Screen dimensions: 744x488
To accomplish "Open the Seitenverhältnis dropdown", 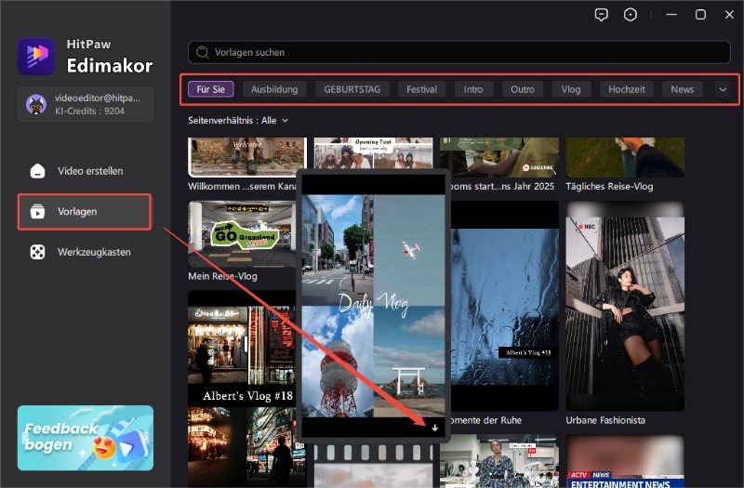I will 238,120.
